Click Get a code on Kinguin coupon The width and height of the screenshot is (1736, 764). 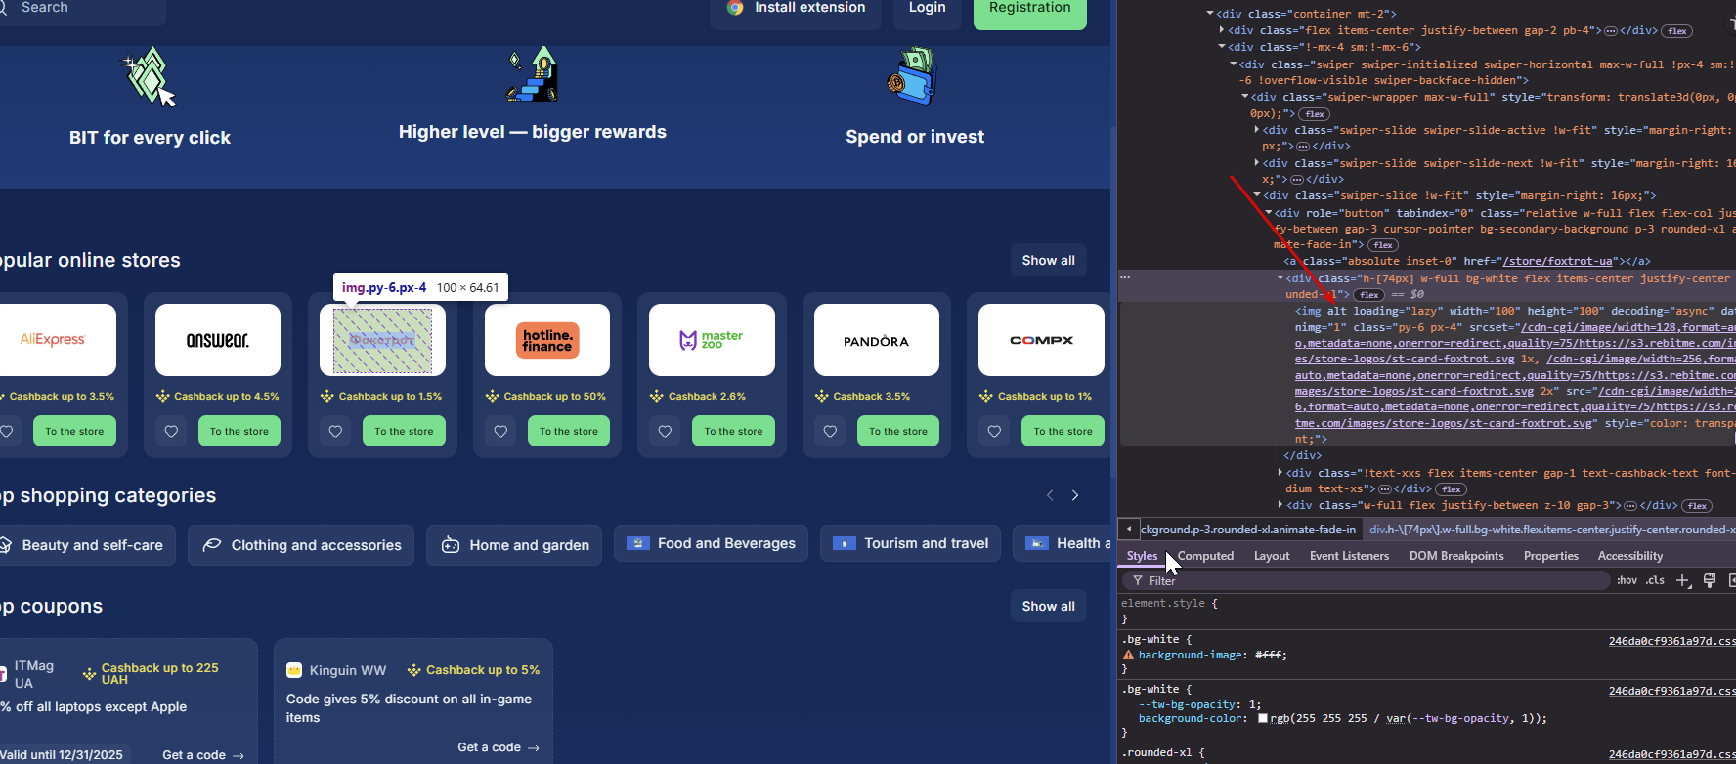click(499, 747)
